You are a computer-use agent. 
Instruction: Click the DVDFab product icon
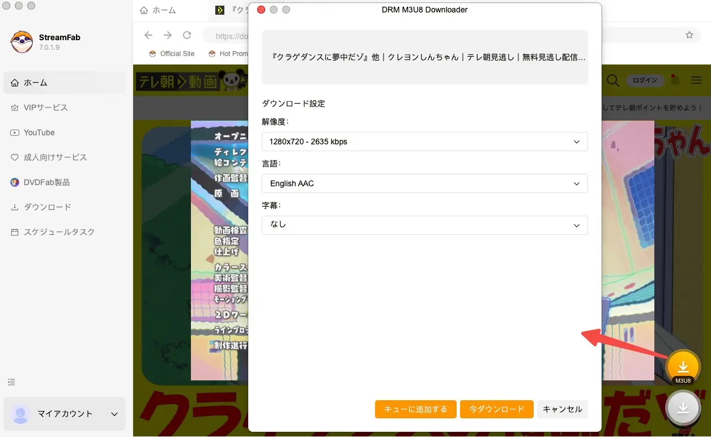[15, 182]
